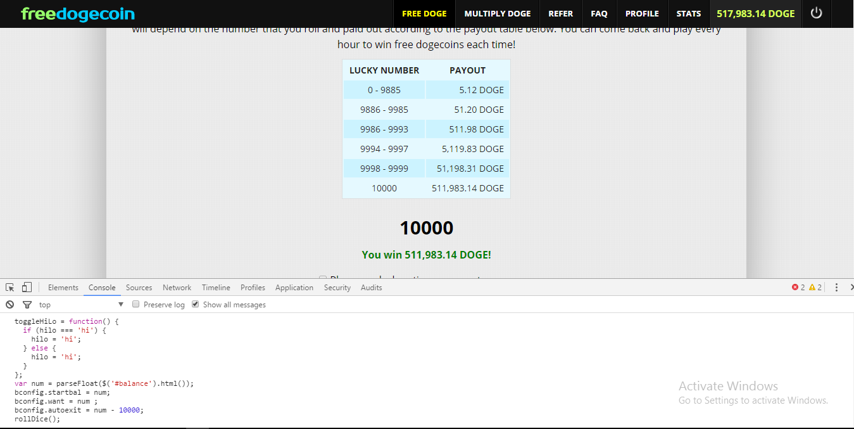854x429 pixels.
Task: Uncheck the Show all messages checkbox
Action: 195,304
